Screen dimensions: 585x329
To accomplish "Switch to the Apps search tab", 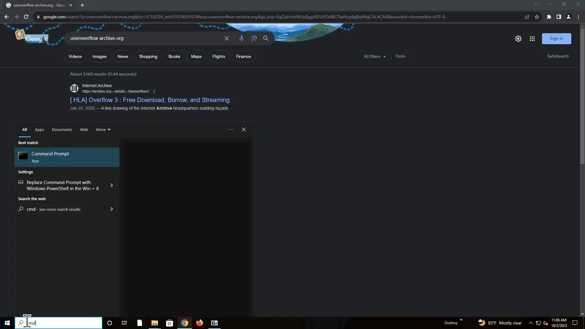I will point(39,129).
